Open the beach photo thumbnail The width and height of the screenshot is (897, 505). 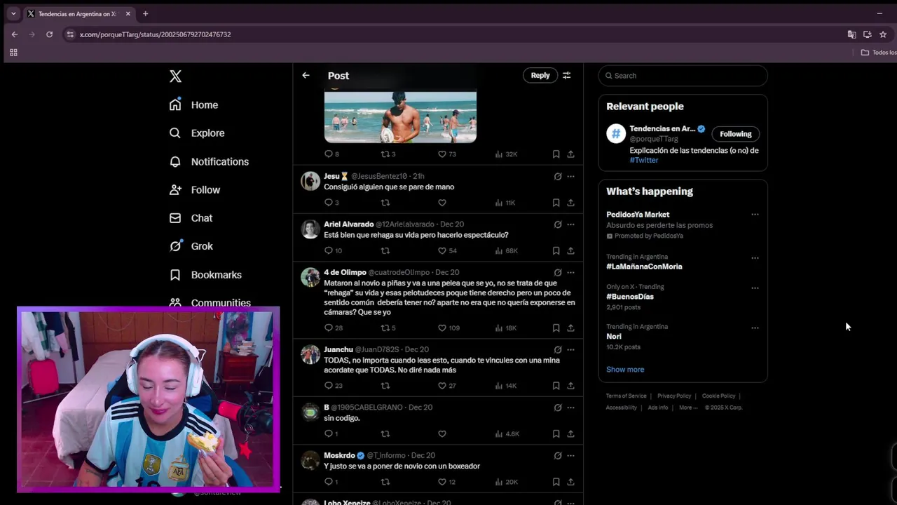click(400, 116)
